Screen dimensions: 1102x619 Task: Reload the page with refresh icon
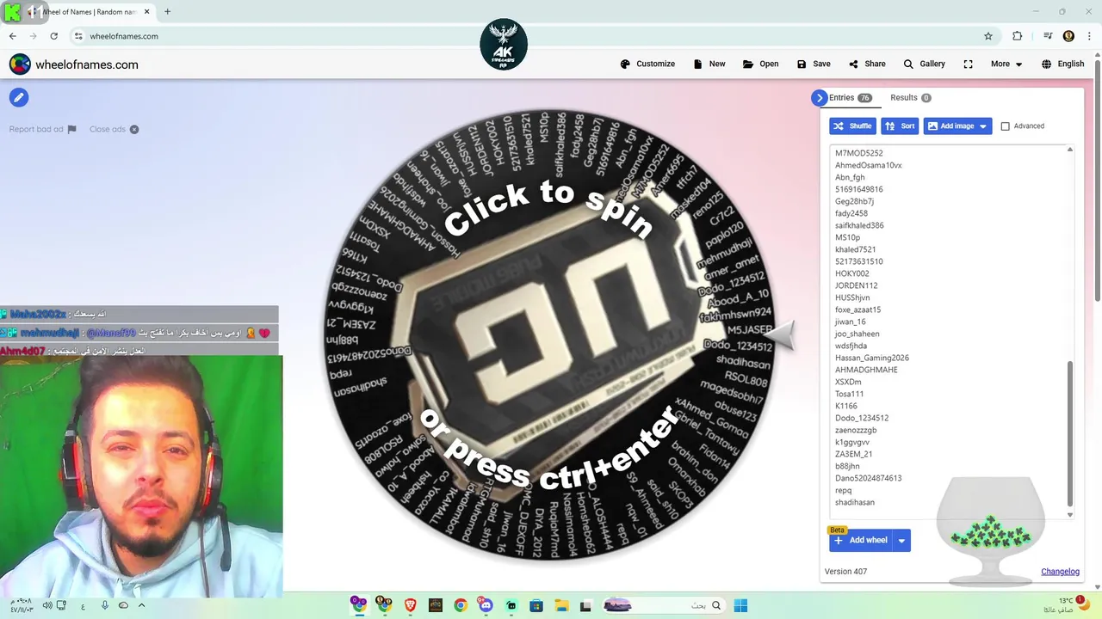tap(53, 36)
